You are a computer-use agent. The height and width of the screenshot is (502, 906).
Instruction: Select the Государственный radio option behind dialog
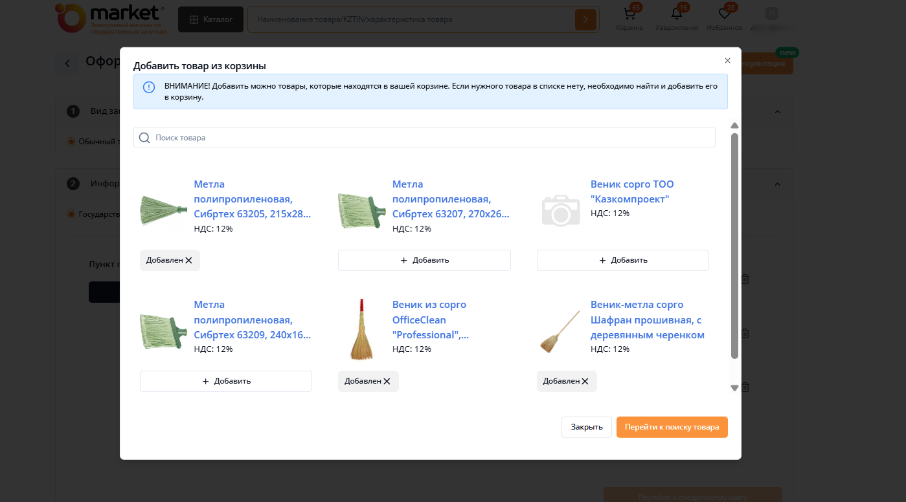pos(71,213)
